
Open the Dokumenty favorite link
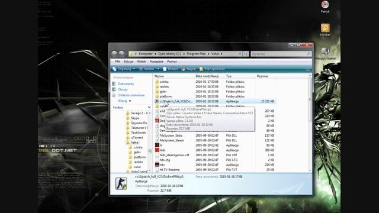[x=126, y=84]
